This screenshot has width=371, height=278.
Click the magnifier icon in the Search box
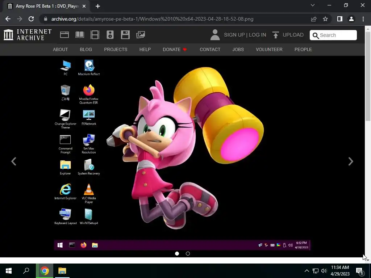tap(316, 35)
